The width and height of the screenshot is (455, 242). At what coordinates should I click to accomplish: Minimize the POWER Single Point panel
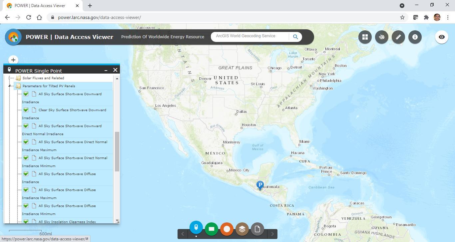106,70
